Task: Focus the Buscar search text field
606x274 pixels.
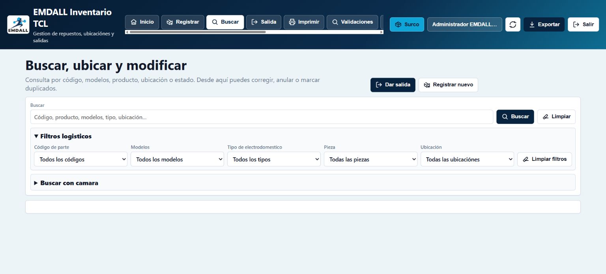Action: pos(262,117)
